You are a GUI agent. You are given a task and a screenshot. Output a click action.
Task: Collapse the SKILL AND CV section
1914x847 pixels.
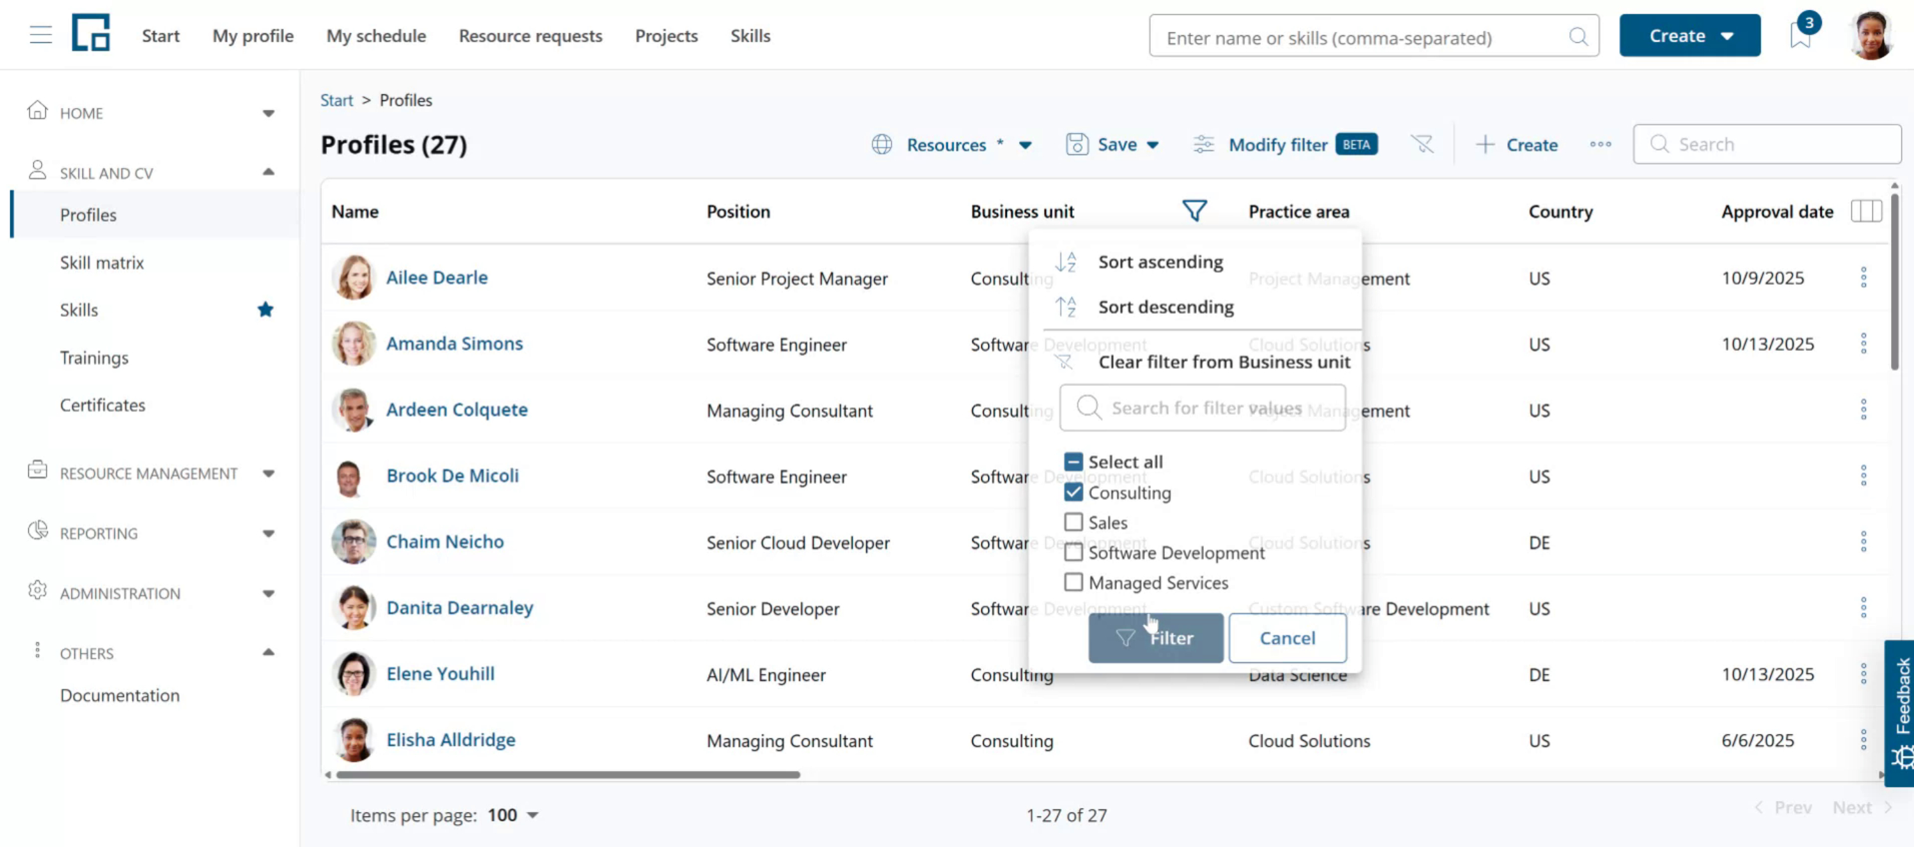(268, 172)
